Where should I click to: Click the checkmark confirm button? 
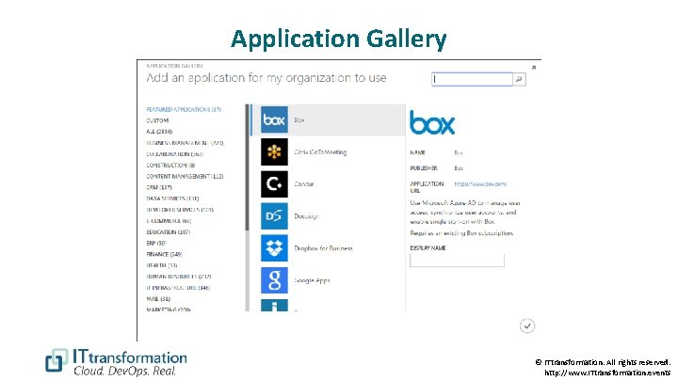(527, 325)
